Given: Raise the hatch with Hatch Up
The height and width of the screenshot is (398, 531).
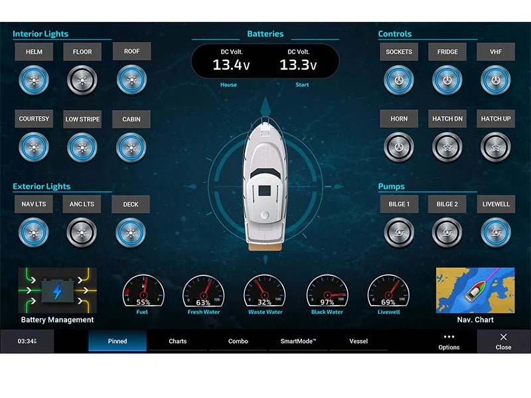Looking at the screenshot, I should point(496,147).
